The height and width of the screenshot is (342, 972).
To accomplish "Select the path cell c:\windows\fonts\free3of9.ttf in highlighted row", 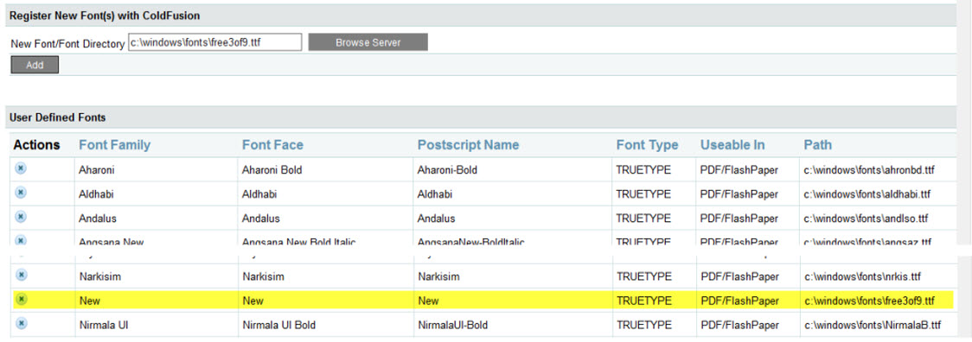I will (869, 301).
